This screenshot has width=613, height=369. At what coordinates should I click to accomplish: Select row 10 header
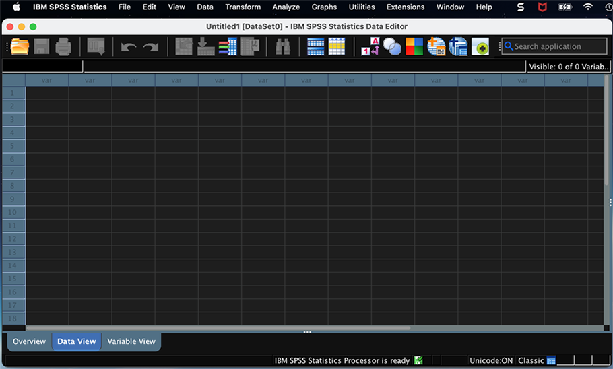(13, 212)
